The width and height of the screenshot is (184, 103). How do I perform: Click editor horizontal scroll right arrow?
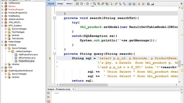176,85
